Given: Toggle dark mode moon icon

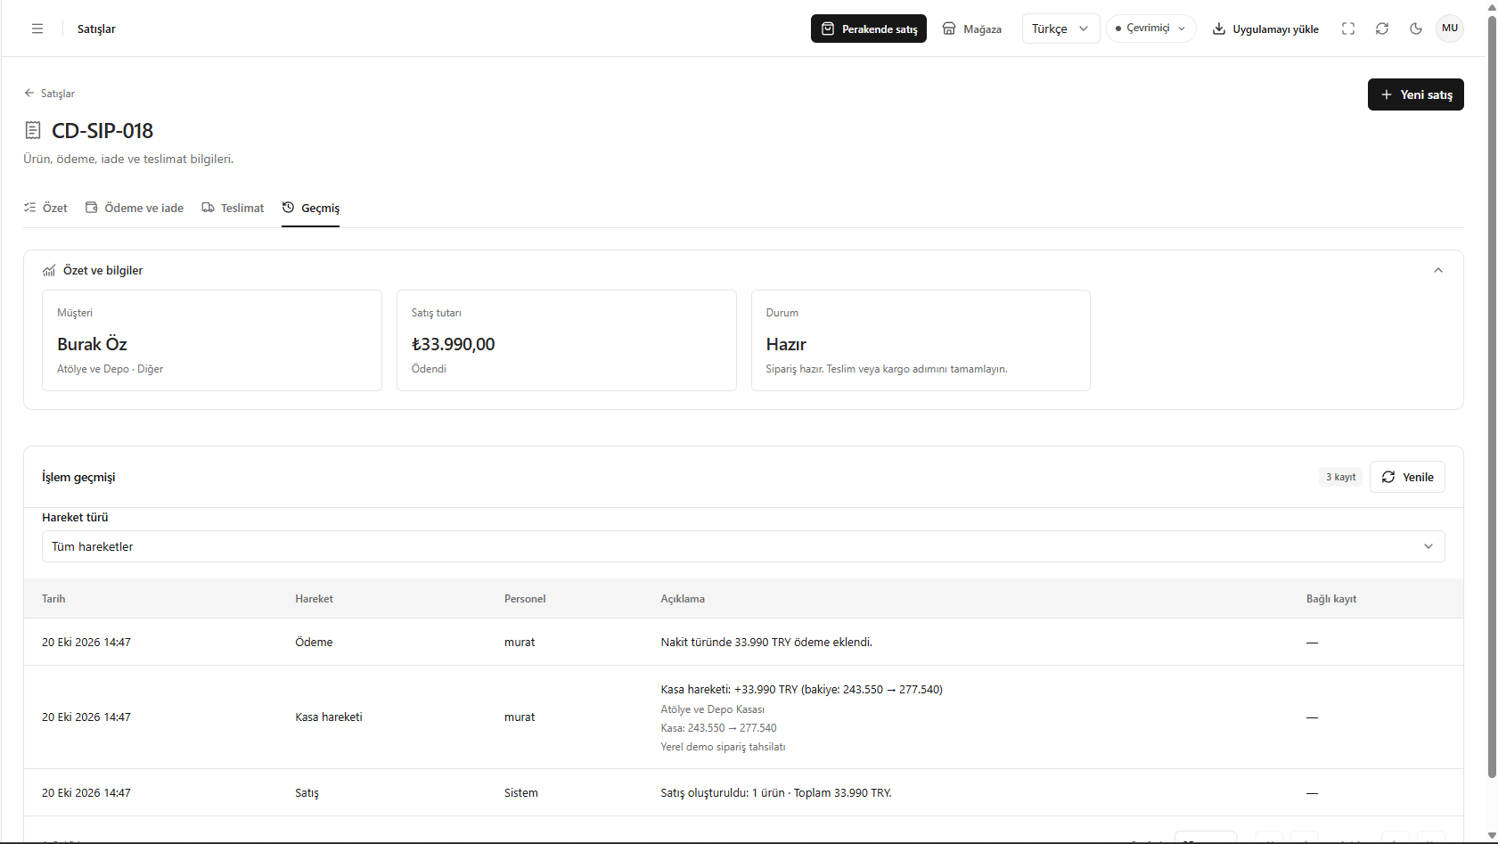Looking at the screenshot, I should point(1416,29).
